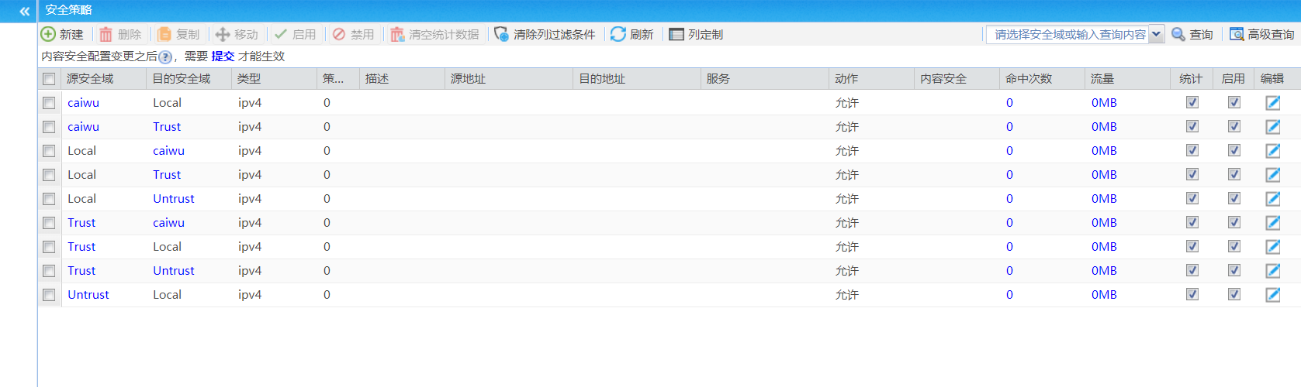This screenshot has height=387, width=1301.
Task: Open destination Untrust link in Local row
Action: [x=174, y=199]
